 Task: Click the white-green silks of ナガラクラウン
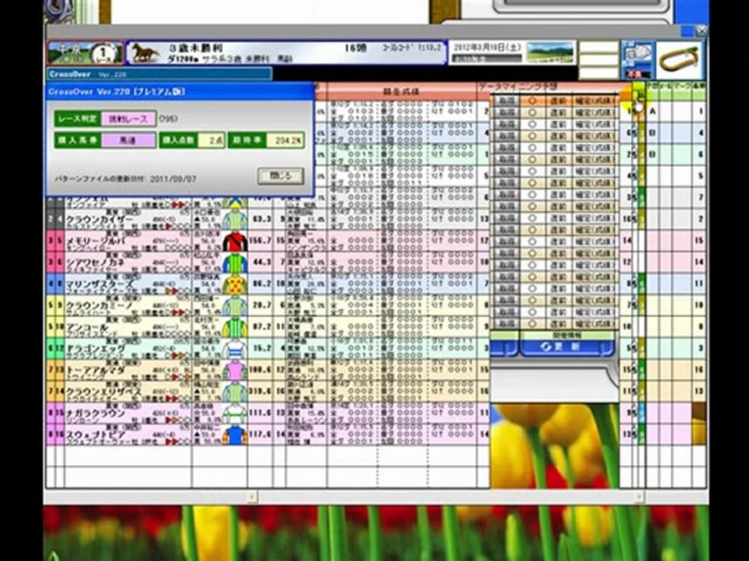pyautogui.click(x=235, y=414)
